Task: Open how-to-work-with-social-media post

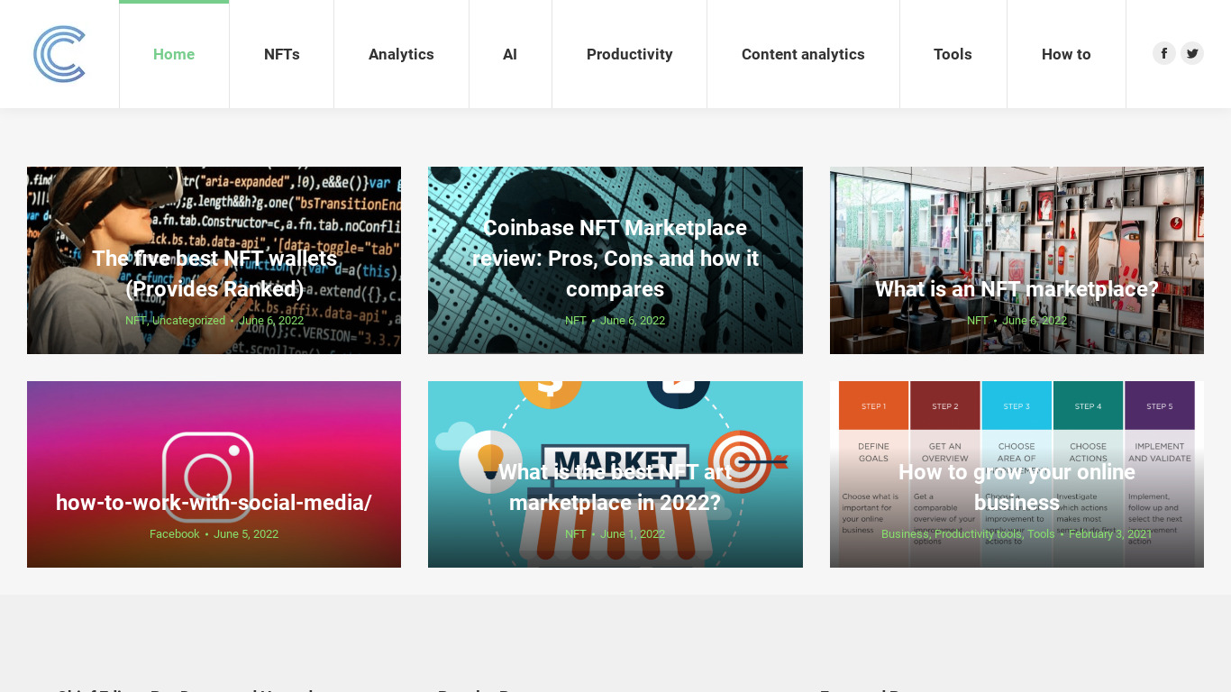Action: pyautogui.click(x=214, y=503)
